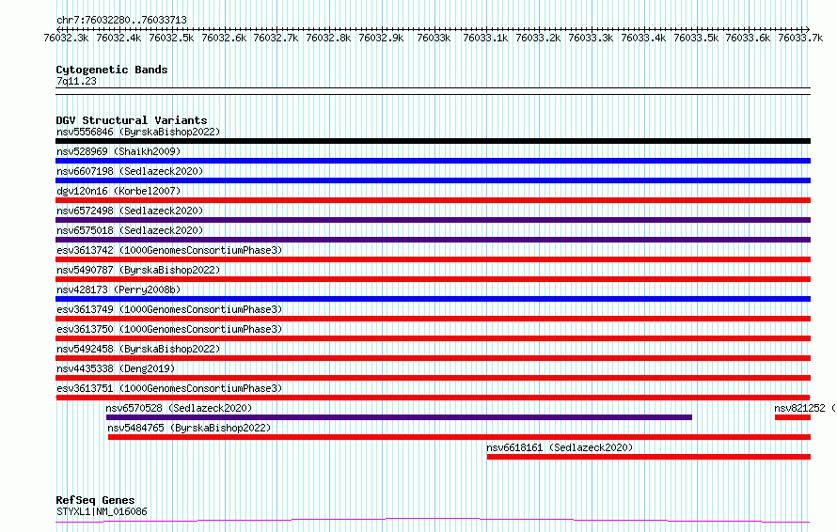Select the purple nsv6570528 variant bar
This screenshot has width=837, height=532.
click(400, 417)
